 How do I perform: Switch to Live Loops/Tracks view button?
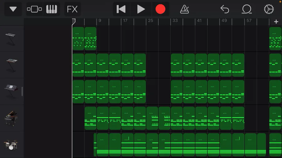point(34,9)
